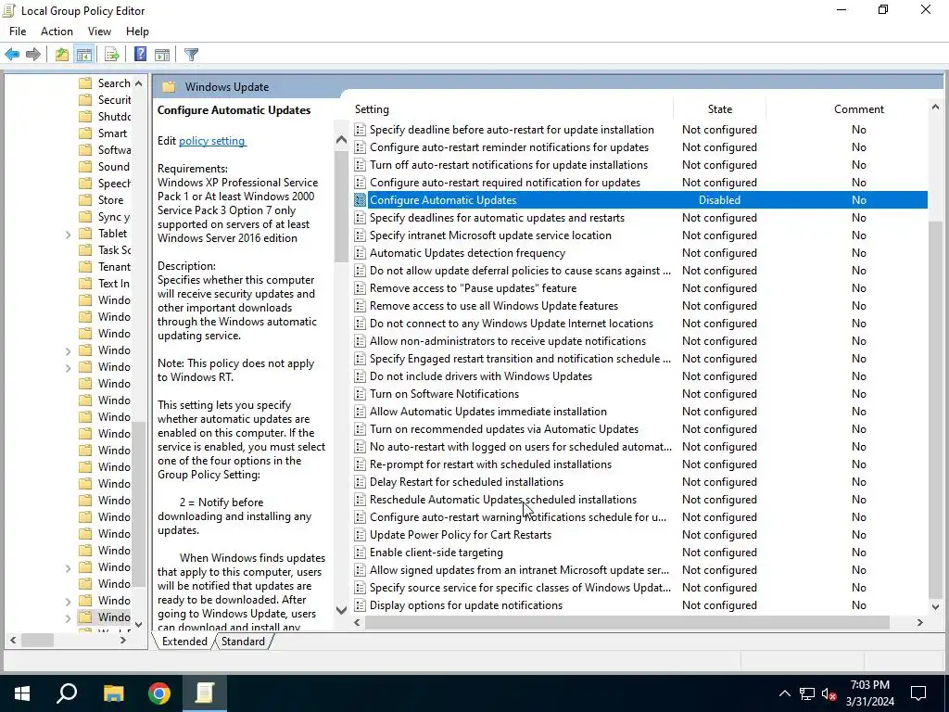Click description pane scroll-down arrow
The width and height of the screenshot is (949, 712).
point(341,610)
